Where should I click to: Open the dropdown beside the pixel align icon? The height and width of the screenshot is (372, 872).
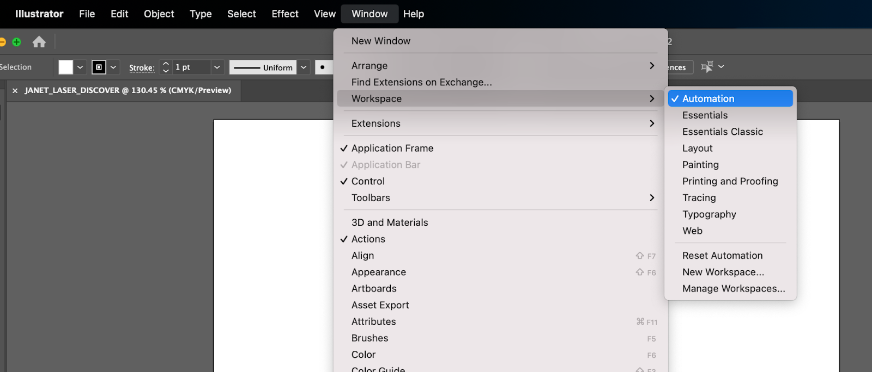pos(721,66)
